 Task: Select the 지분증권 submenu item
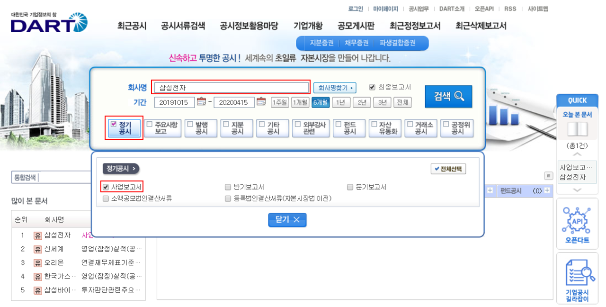pos(321,43)
